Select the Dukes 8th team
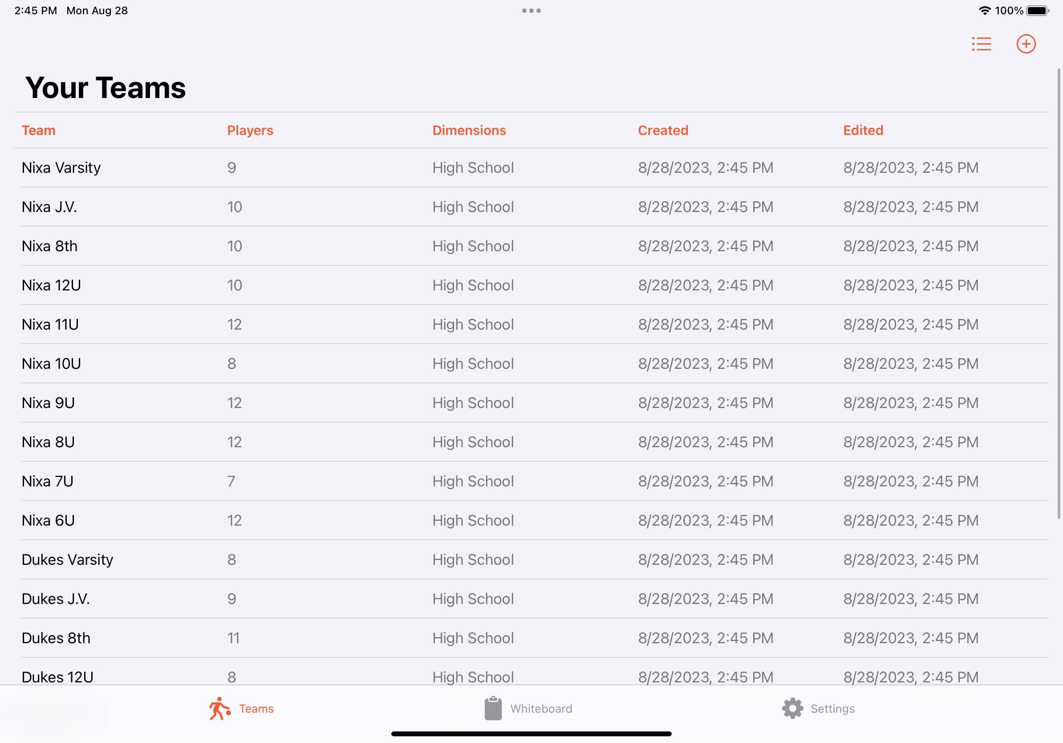Screen dimensions: 1063x743 tap(531, 638)
